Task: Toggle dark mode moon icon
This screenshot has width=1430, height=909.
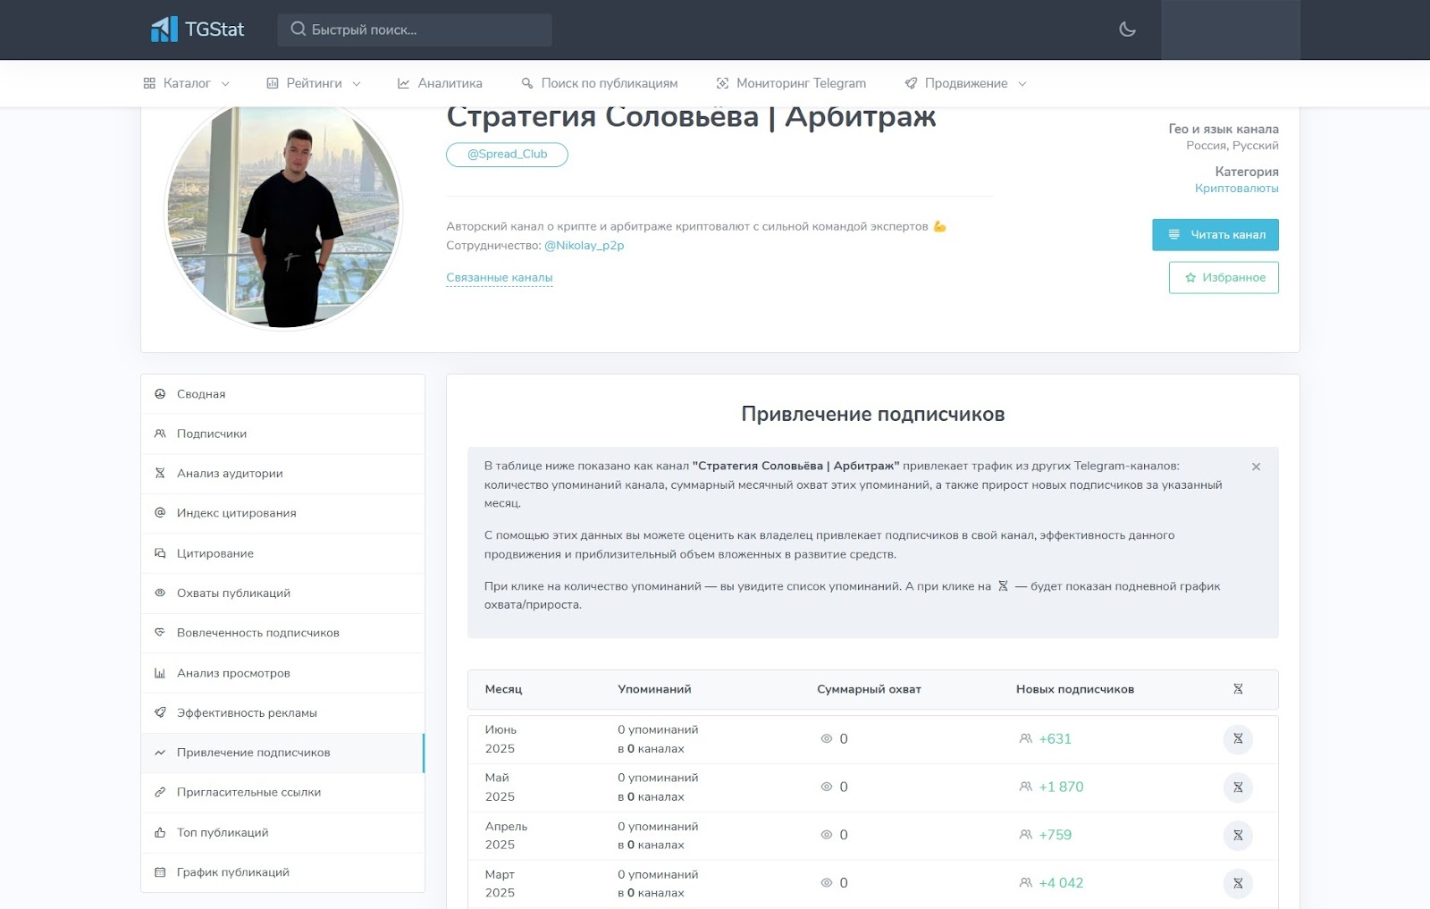Action: [1127, 29]
